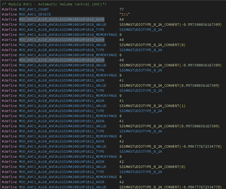Click SIGMASTUDIOTYPE_8_24_CONVERT(1) value
This screenshot has width=226, height=189.
point(152,106)
